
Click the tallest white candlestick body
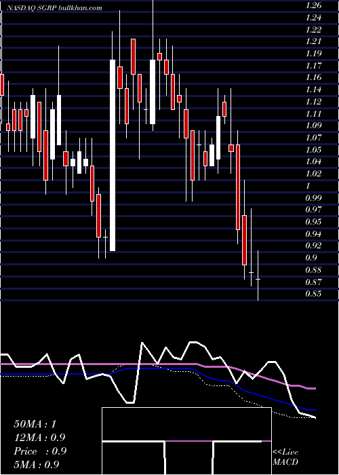(113, 155)
